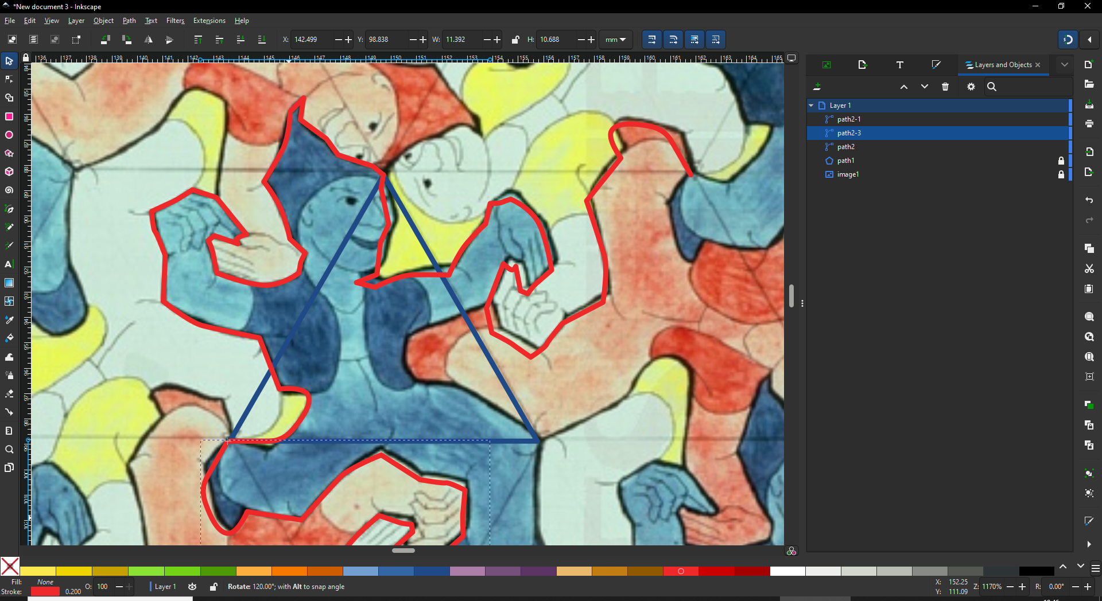Toggle scale rounded corners option
Screen dimensions: 1102x601
673,40
